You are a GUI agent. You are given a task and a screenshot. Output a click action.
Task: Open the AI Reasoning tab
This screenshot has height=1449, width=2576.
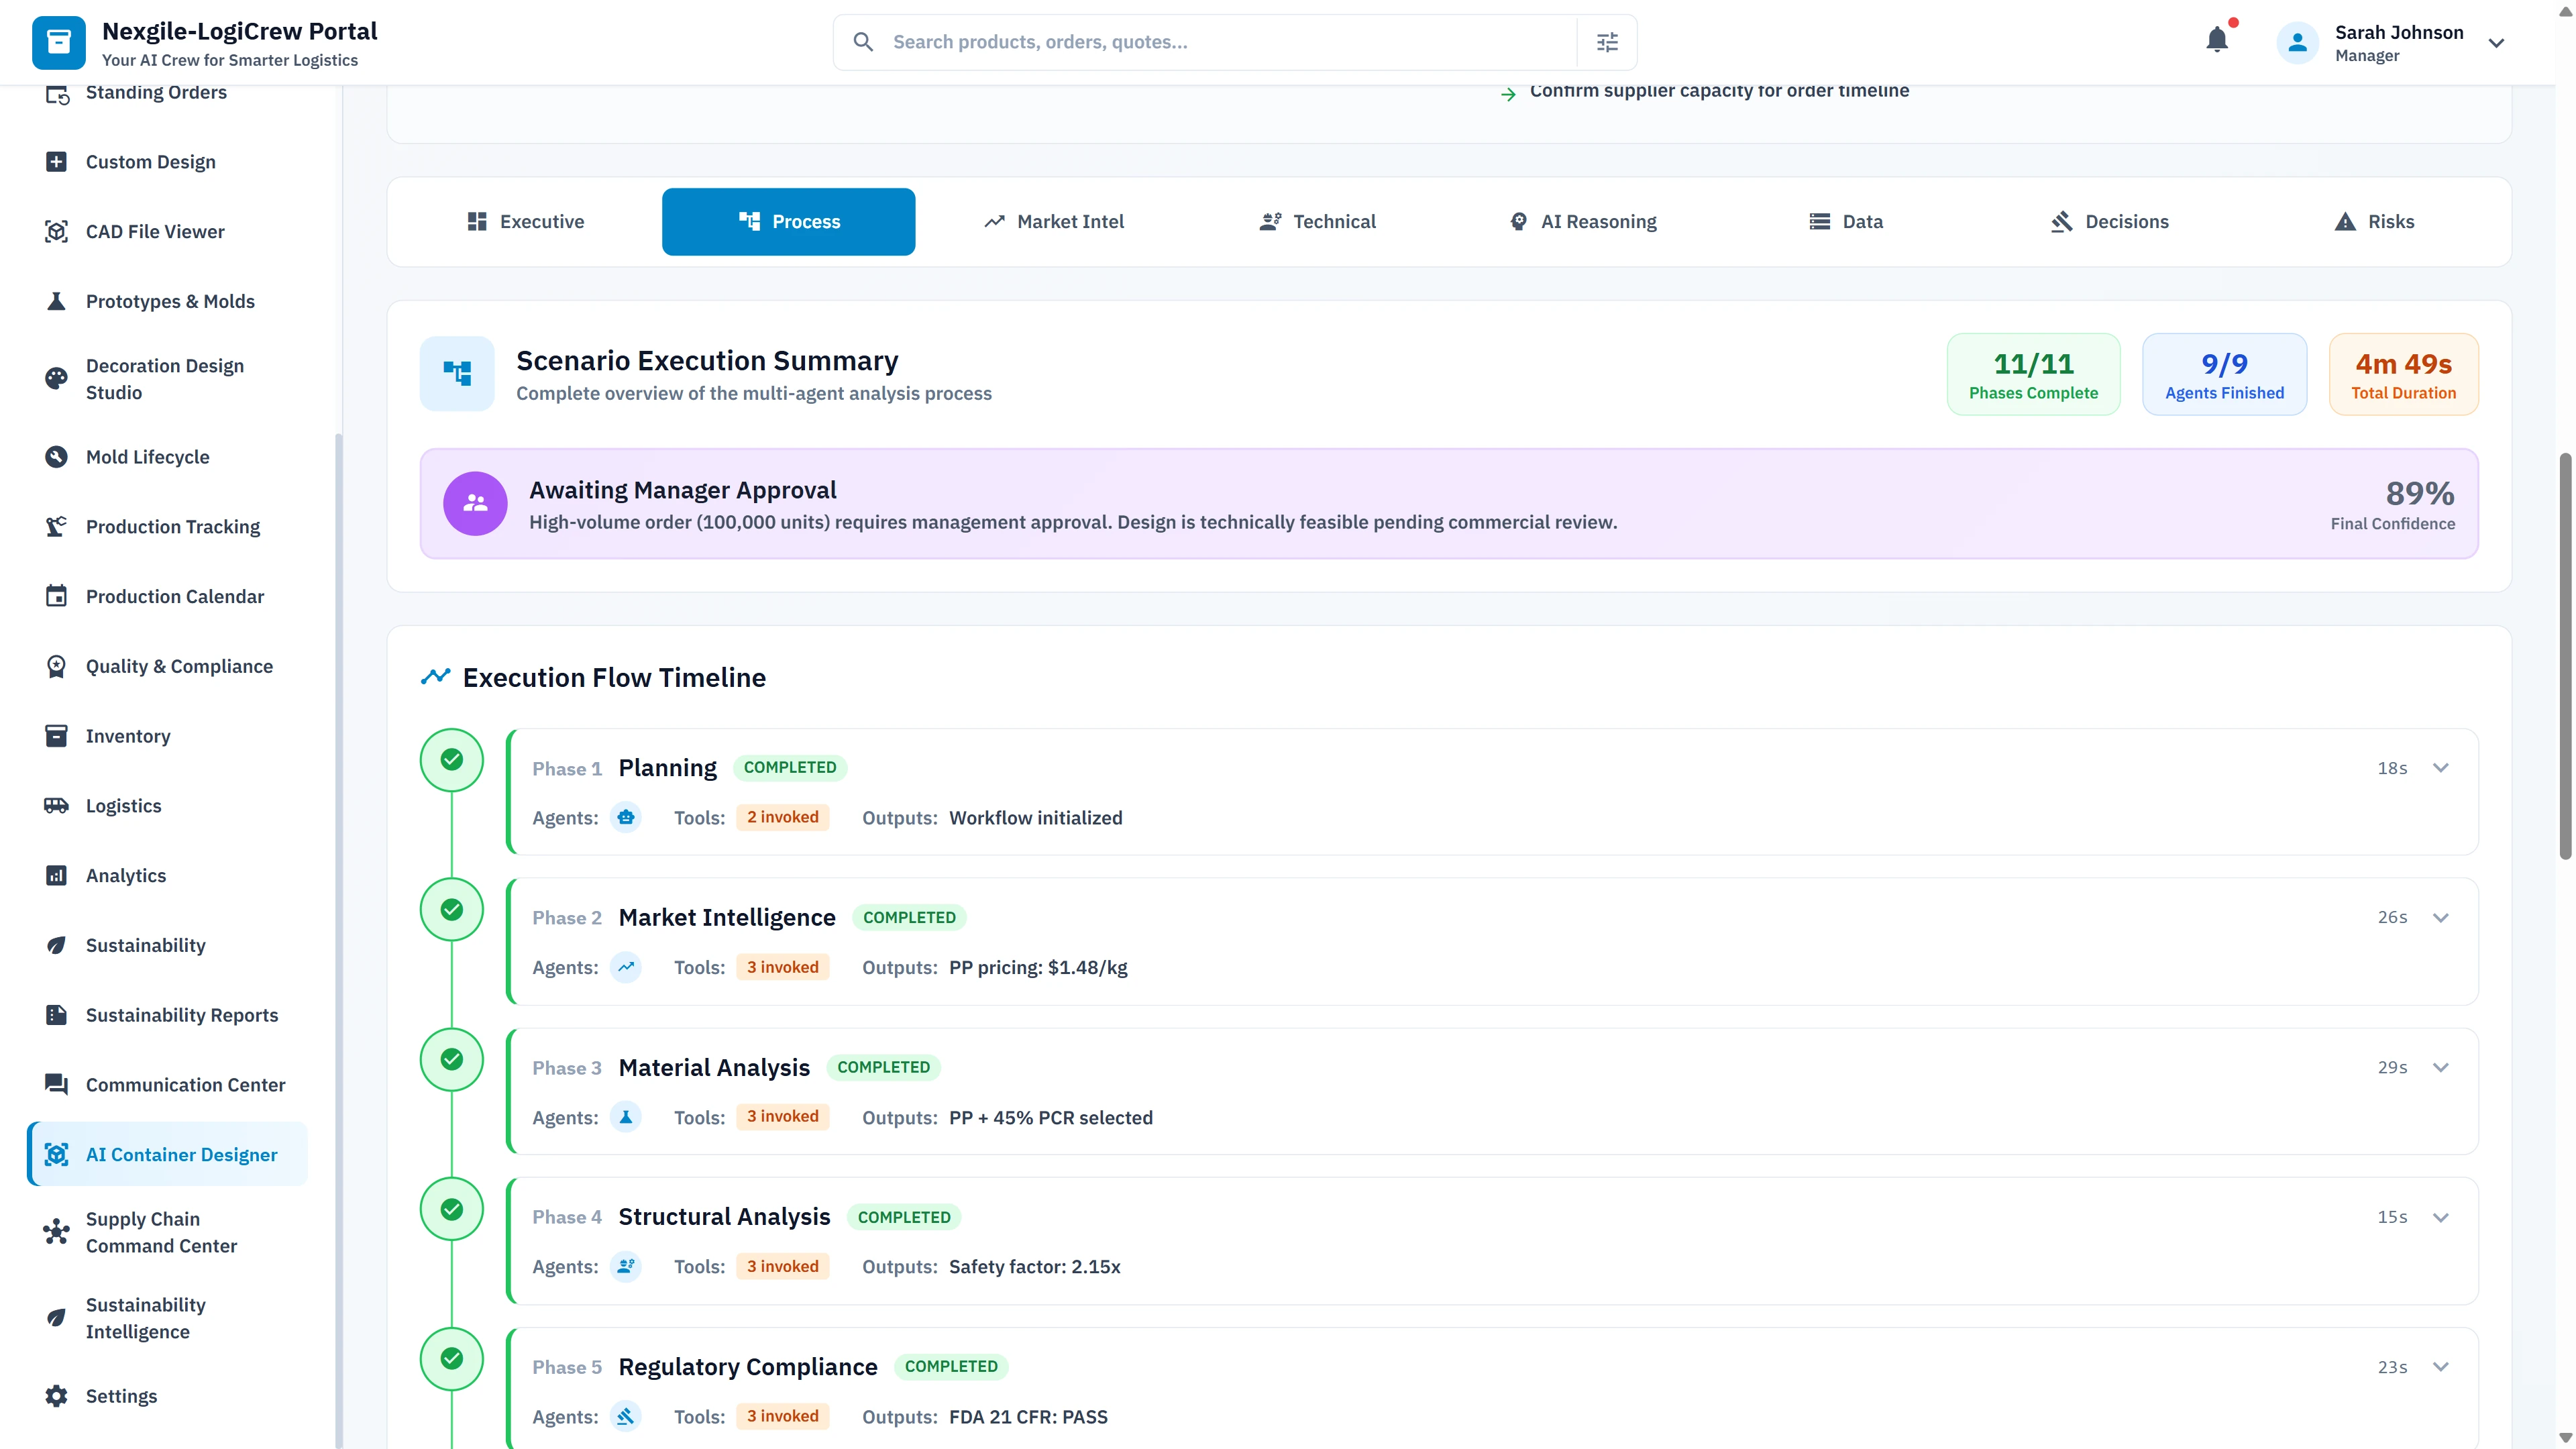click(x=1583, y=221)
